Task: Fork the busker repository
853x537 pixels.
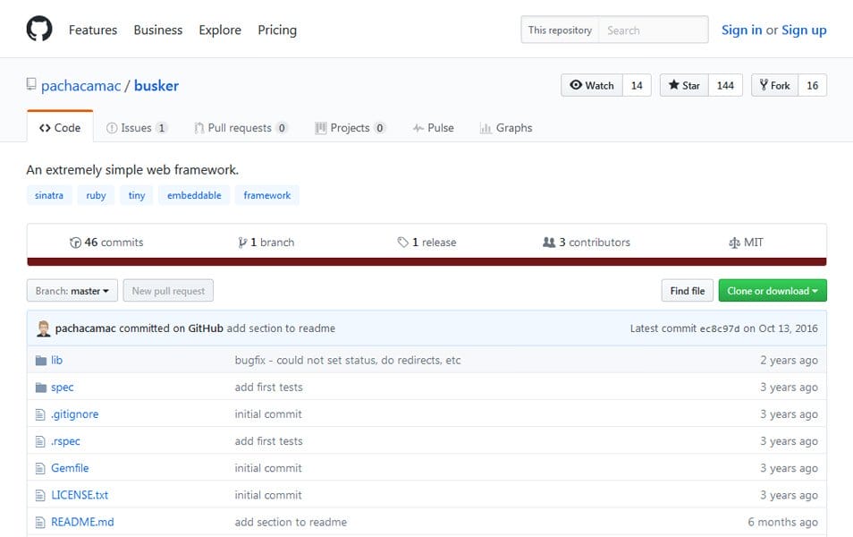Action: (774, 85)
